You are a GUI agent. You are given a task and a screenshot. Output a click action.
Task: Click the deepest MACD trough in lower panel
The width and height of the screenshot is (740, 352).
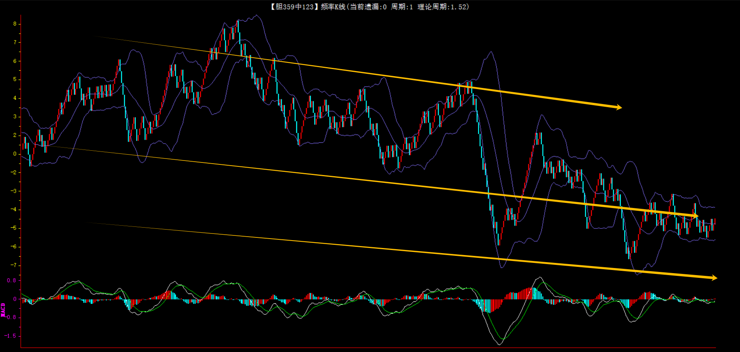pos(499,344)
